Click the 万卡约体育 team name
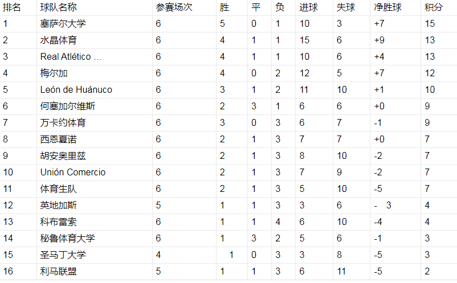 tap(63, 123)
